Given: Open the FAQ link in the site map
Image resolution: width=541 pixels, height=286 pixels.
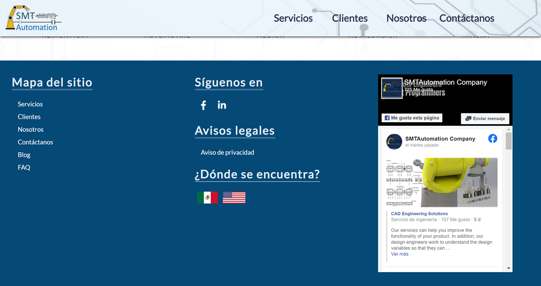Looking at the screenshot, I should click(24, 167).
